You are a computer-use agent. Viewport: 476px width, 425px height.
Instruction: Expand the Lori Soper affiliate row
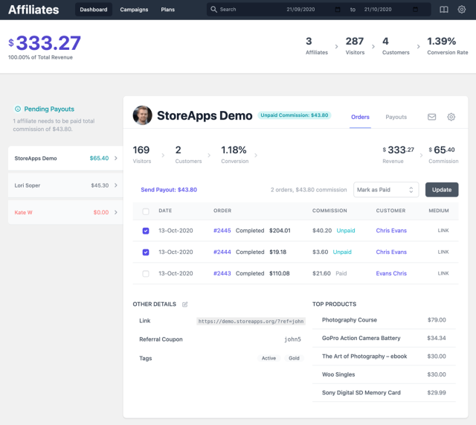(116, 185)
